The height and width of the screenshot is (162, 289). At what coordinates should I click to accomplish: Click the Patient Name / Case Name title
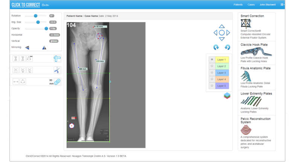(x=82, y=16)
